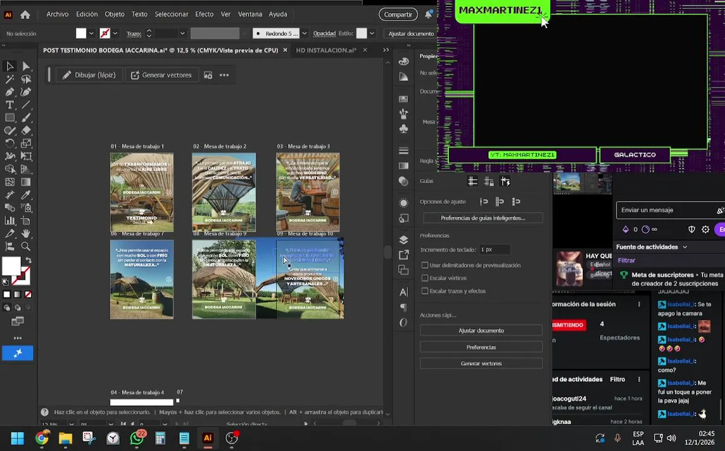Open the Edición menu
The image size is (725, 451).
click(x=87, y=14)
